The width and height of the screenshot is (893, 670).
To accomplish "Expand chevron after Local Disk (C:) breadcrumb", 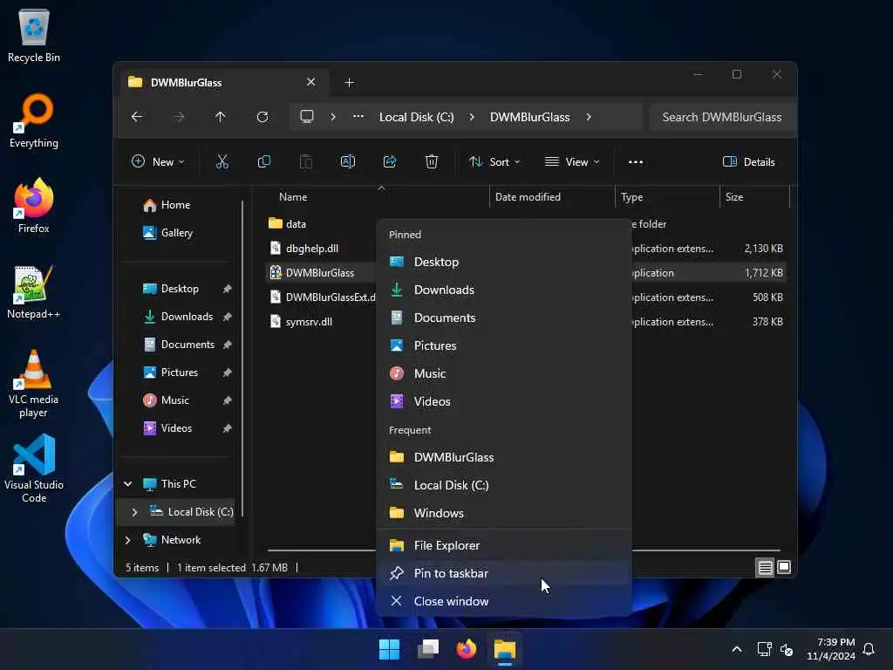I will click(472, 117).
